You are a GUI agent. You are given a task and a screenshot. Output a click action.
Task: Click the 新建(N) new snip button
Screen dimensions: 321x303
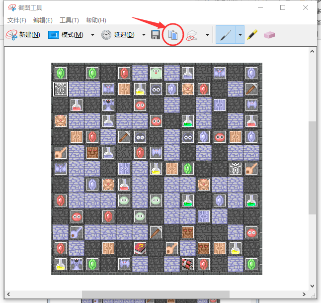point(23,35)
